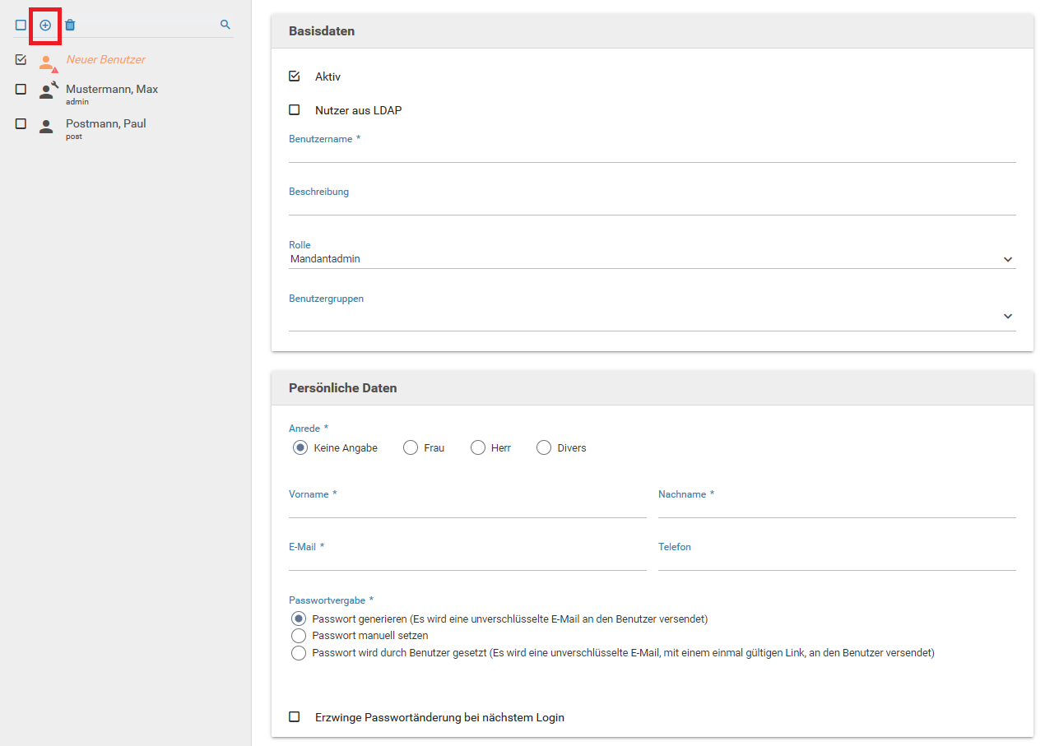Select the Frau radio button
The width and height of the screenshot is (1045, 746).
(x=411, y=448)
